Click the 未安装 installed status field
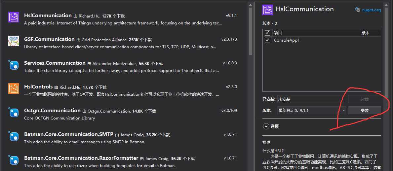Screen dimensions: 393x171 click(x=312, y=99)
